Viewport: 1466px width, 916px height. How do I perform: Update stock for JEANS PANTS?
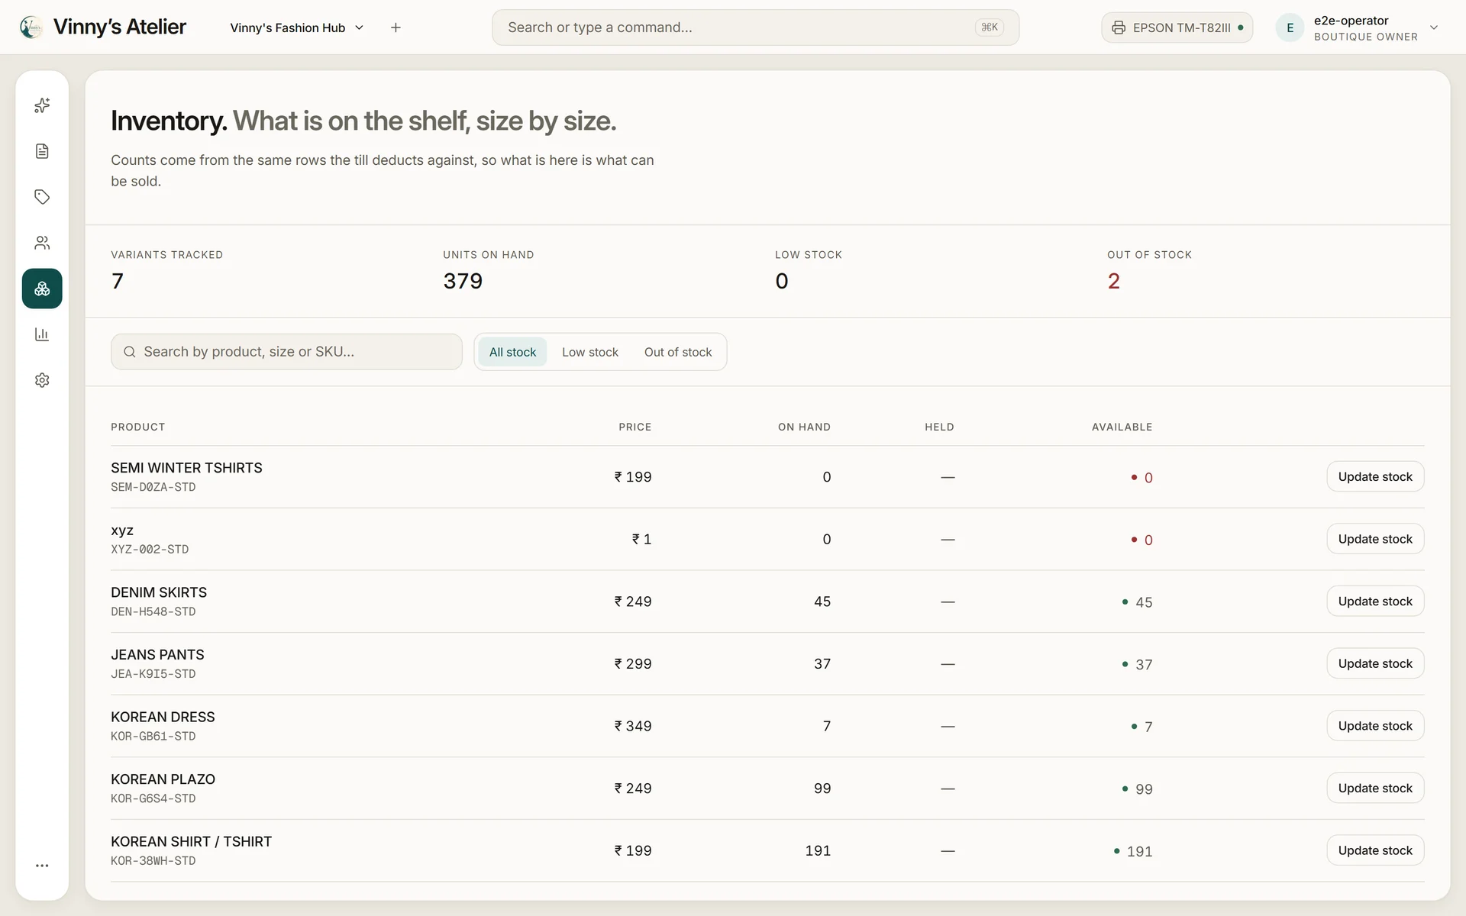click(1375, 663)
